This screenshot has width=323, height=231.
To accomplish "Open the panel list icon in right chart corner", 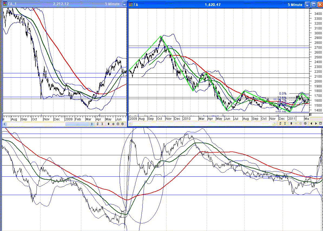I will click(321, 124).
